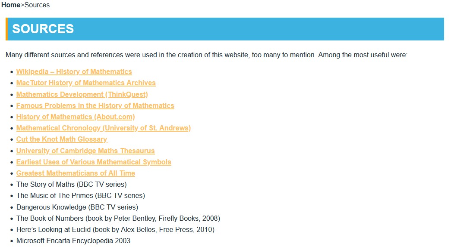Screen dimensions: 451x247
Task: Visit Cut the Knot Math Glossary
Action: coord(62,139)
